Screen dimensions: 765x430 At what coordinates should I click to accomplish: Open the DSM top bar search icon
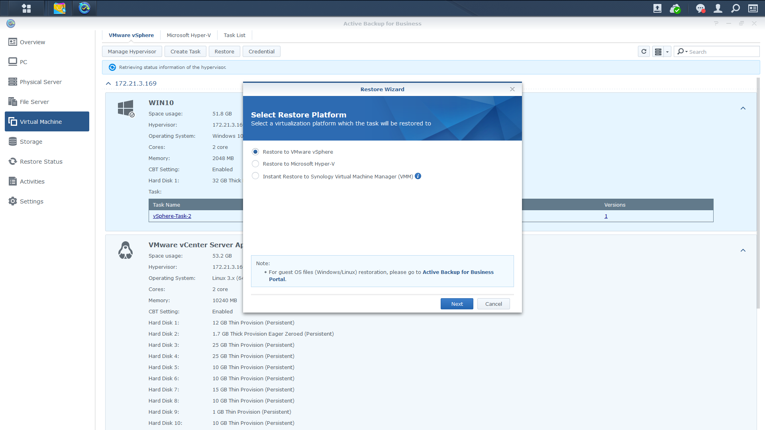pos(736,8)
